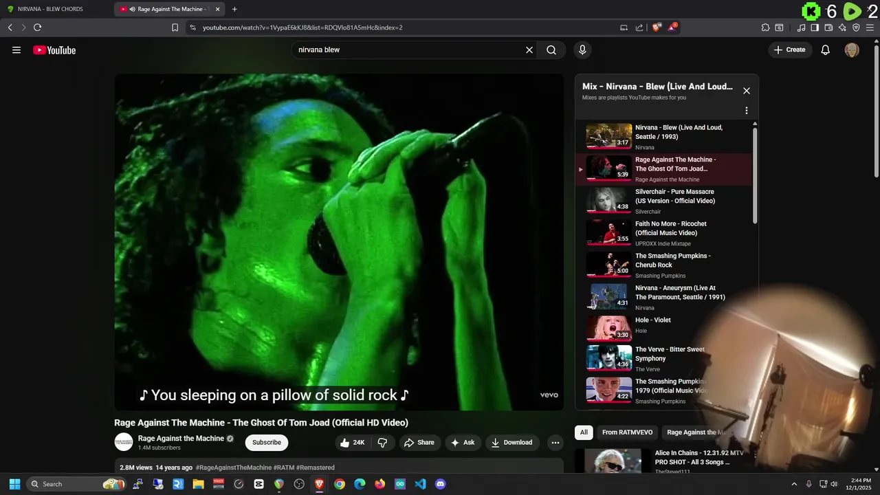Expand the system tray hidden icons chevron
Screen dimensions: 880x495
tap(794, 484)
